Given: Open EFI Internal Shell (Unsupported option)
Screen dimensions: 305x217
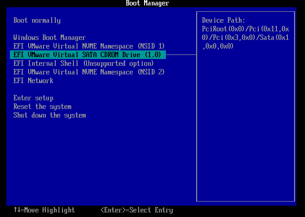Looking at the screenshot, I should 83,64.
